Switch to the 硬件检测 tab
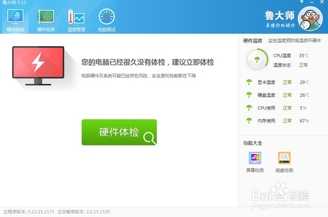The width and height of the screenshot is (328, 217). pos(46,20)
